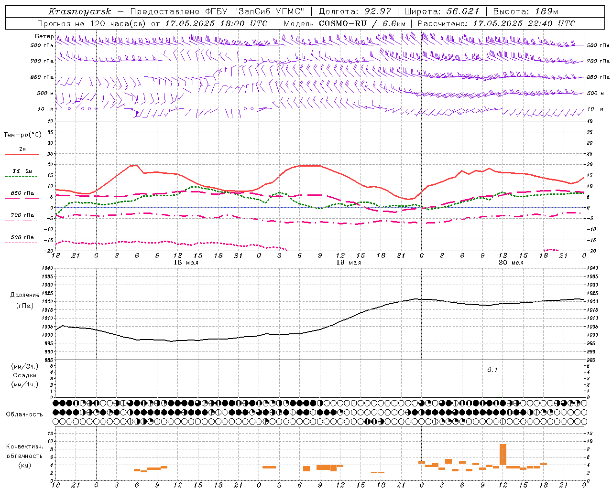This screenshot has height=489, width=612.
Task: Click the 'Тем-ра(°C)' temperature panel label
Action: (x=22, y=135)
